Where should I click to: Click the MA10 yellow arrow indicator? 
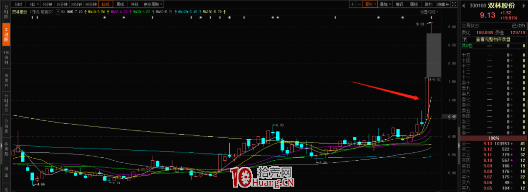pos(108,12)
